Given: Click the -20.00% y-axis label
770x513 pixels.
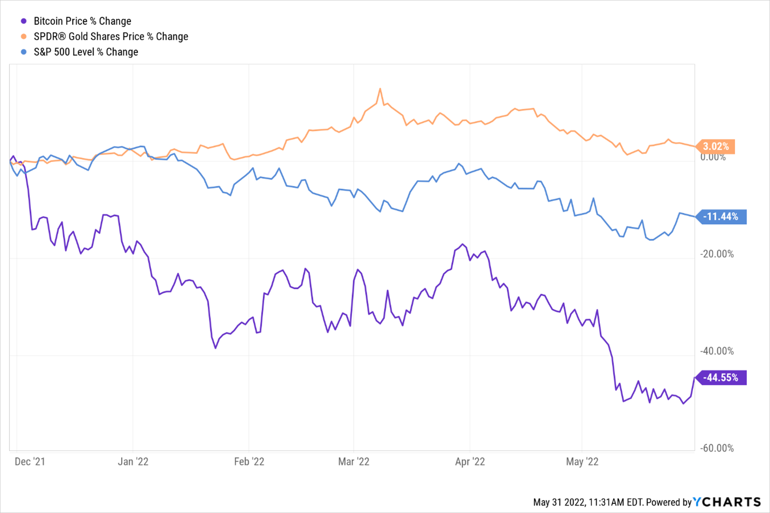Looking at the screenshot, I should point(717,254).
